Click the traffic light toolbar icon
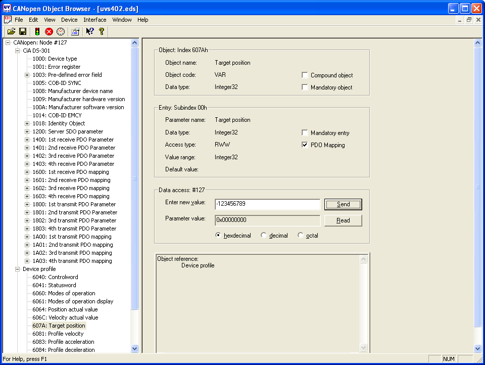This screenshot has width=485, height=365. [x=37, y=31]
